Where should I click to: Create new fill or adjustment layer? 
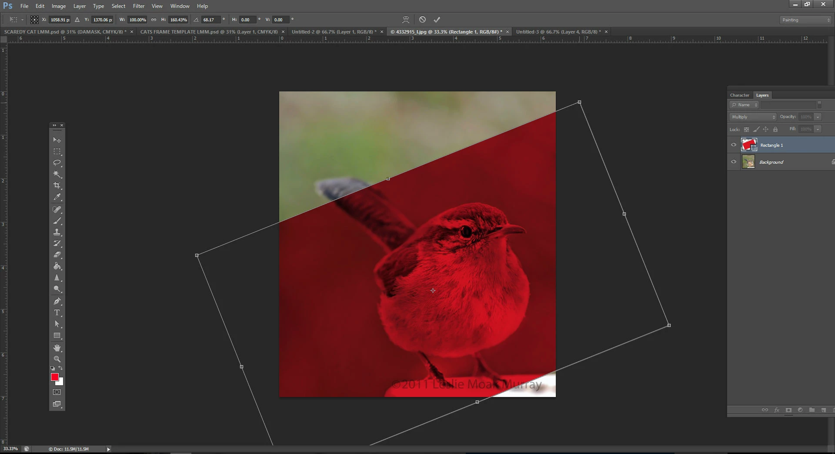click(x=800, y=410)
